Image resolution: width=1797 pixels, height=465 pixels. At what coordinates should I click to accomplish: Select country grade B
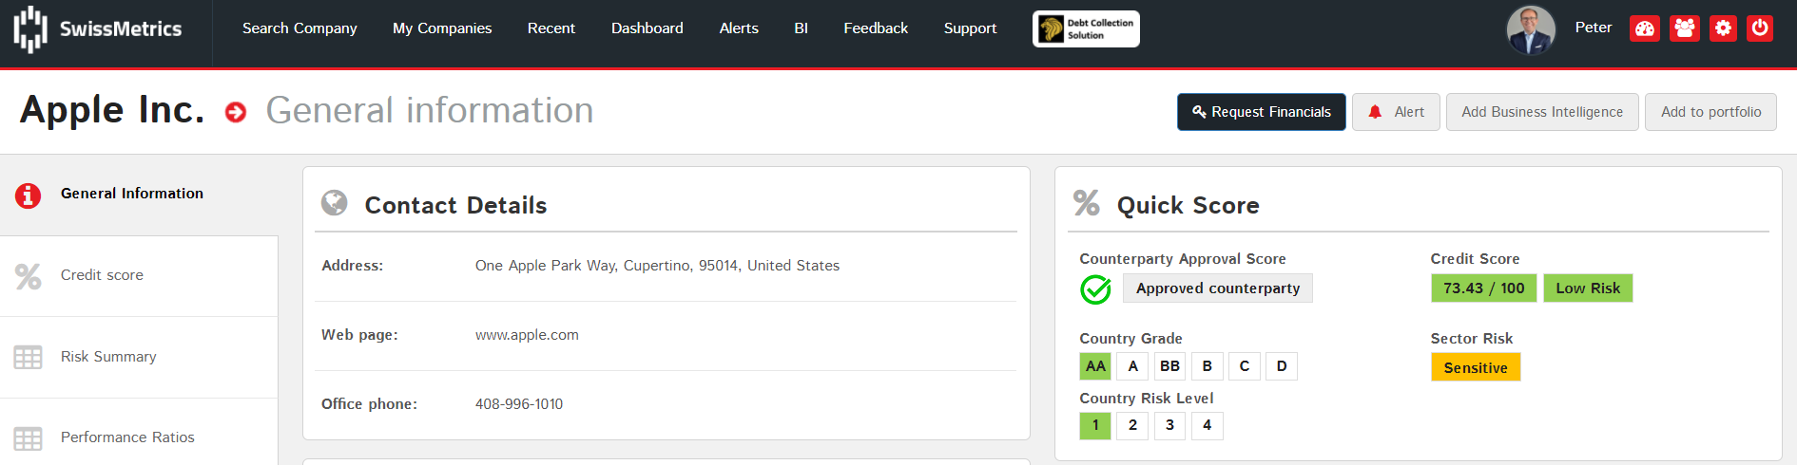1207,366
